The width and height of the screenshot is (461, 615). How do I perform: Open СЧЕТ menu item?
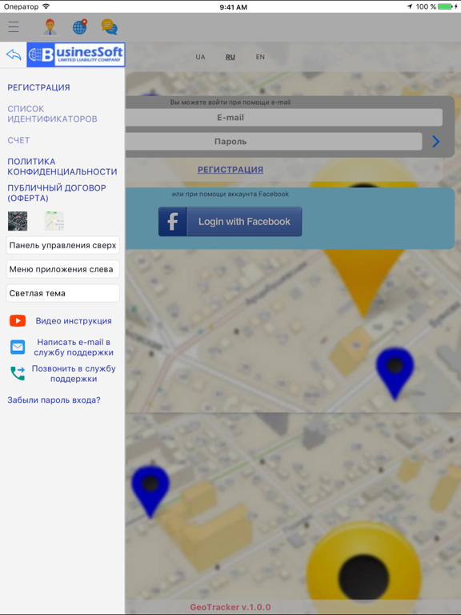point(18,140)
